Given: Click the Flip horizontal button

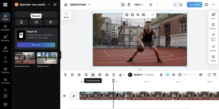Looking at the screenshot, I should (93, 75).
